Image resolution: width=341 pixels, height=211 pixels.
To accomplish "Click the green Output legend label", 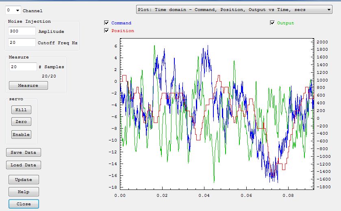I will coord(285,23).
